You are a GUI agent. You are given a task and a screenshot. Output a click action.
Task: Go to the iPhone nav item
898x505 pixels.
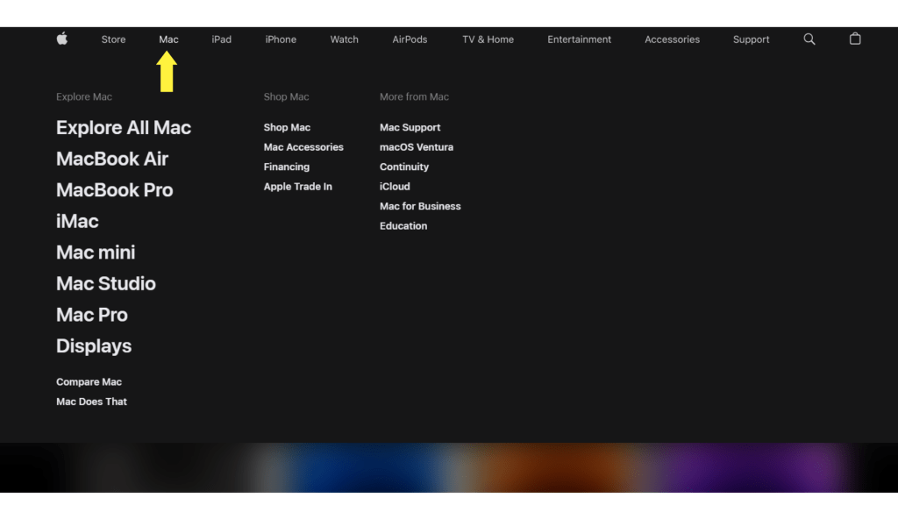pos(281,39)
